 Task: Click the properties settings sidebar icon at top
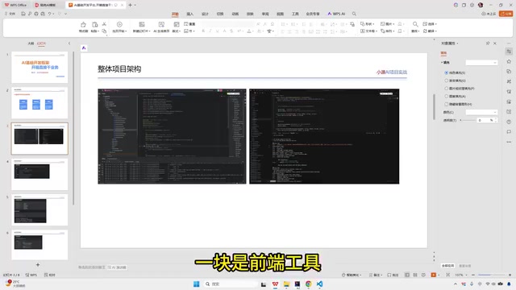[509, 52]
